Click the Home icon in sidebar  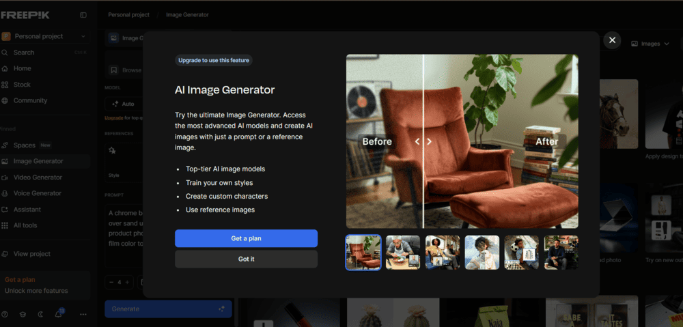click(5, 68)
